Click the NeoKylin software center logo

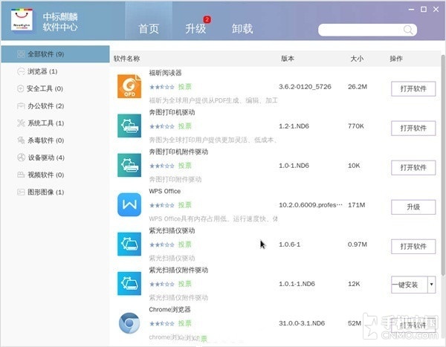click(x=22, y=19)
